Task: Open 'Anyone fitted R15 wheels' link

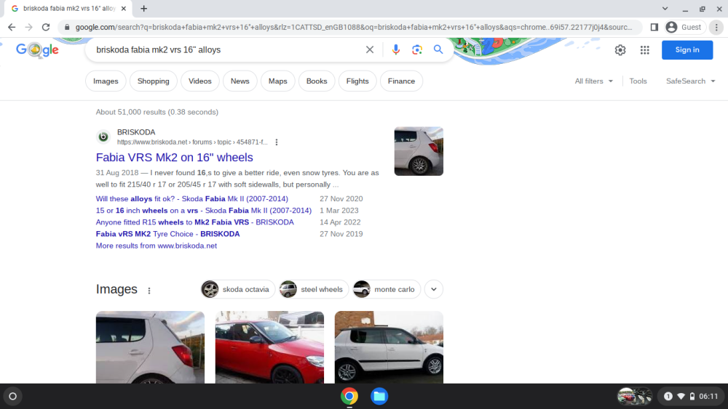Action: tap(194, 222)
